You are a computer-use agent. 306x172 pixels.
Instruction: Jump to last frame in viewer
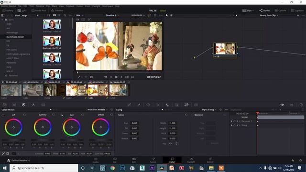point(127,77)
